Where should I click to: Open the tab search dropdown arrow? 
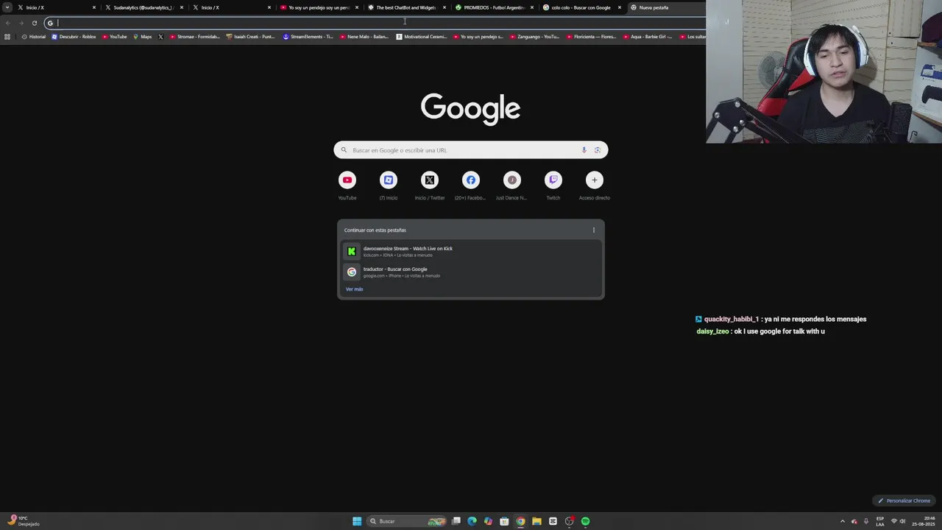[x=8, y=7]
